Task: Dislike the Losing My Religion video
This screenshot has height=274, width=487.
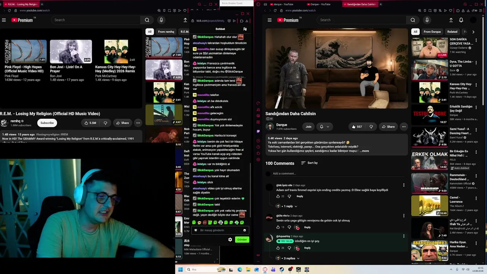Action: 105,123
